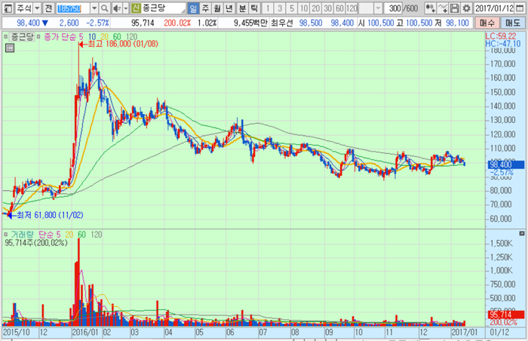Click the 매도 sell button
The width and height of the screenshot is (528, 341).
pos(514,23)
